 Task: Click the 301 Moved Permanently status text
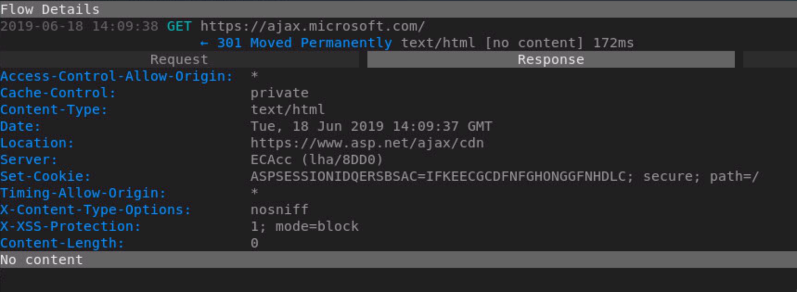tap(304, 43)
